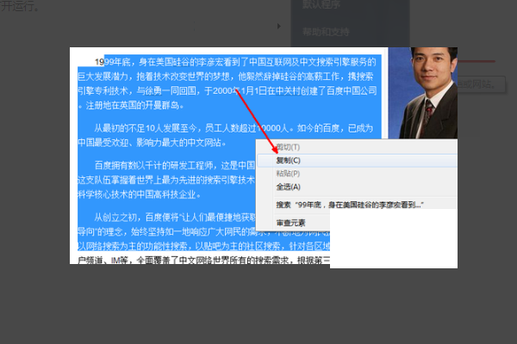Screen dimensions: 517x344
Task: Click the paragraph starting 1999年底
Action: 227,83
